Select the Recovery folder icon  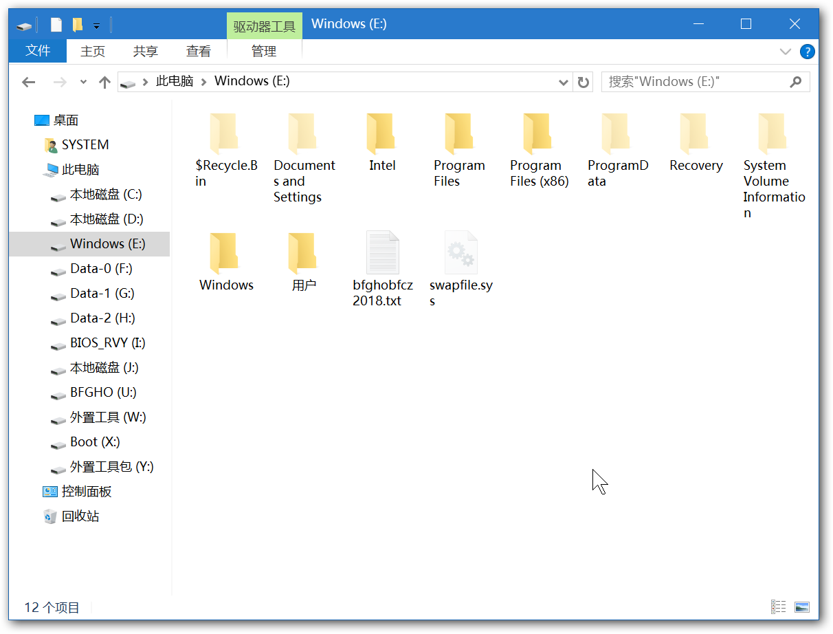click(695, 135)
